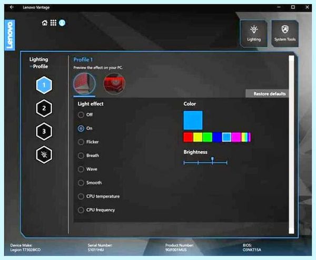Maximize the Lenovo Vantage window

coord(293,7)
